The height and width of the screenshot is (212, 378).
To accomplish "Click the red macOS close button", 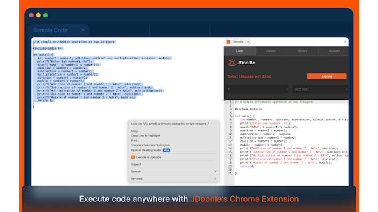I will pyautogui.click(x=31, y=15).
